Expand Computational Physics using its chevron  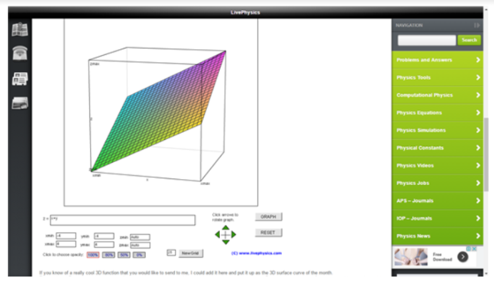(478, 95)
